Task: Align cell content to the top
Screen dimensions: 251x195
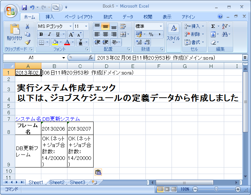Action: tap(97, 26)
